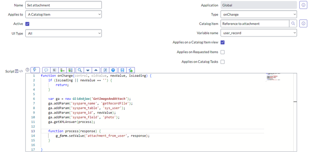The image size is (316, 159).
Task: Click the info icon next to Catalog item
Action: click(x=303, y=24)
